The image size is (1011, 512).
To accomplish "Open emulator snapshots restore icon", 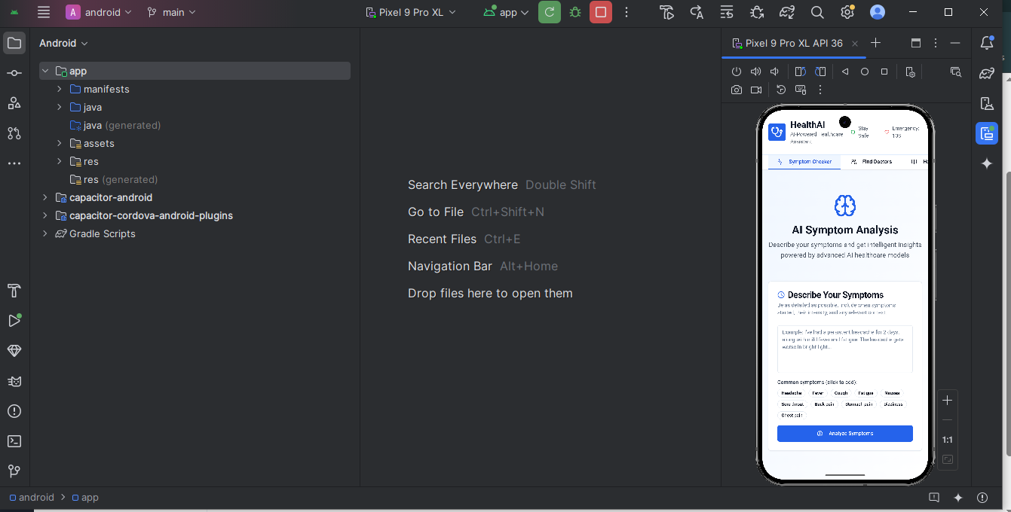I will point(781,90).
